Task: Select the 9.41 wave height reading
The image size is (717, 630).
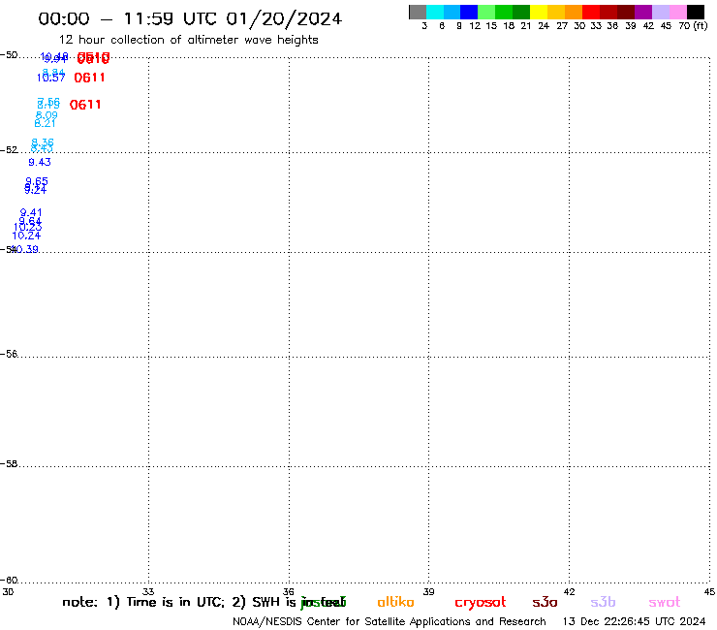Action: click(31, 212)
